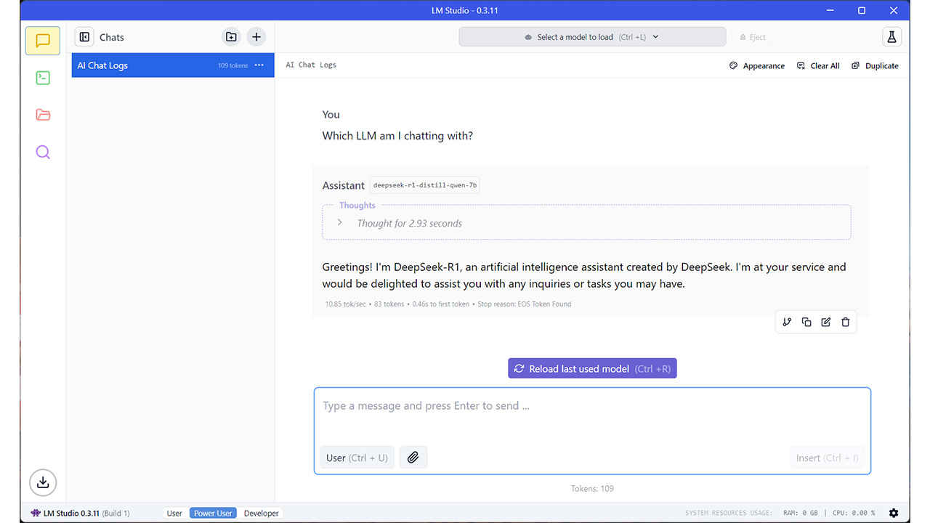The width and height of the screenshot is (930, 523).
Task: Open Select a model to load dropdown
Action: [x=592, y=37]
